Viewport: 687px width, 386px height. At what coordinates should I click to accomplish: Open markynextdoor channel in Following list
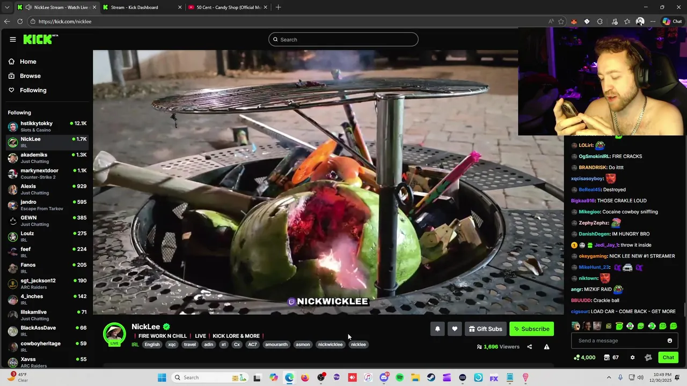tap(47, 174)
